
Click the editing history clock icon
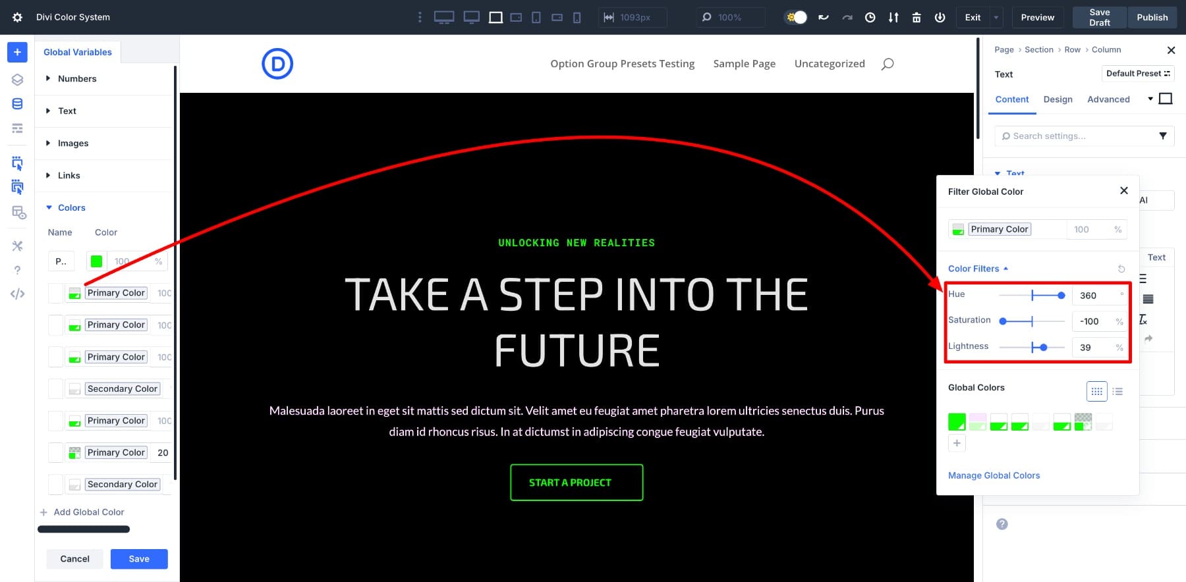870,18
